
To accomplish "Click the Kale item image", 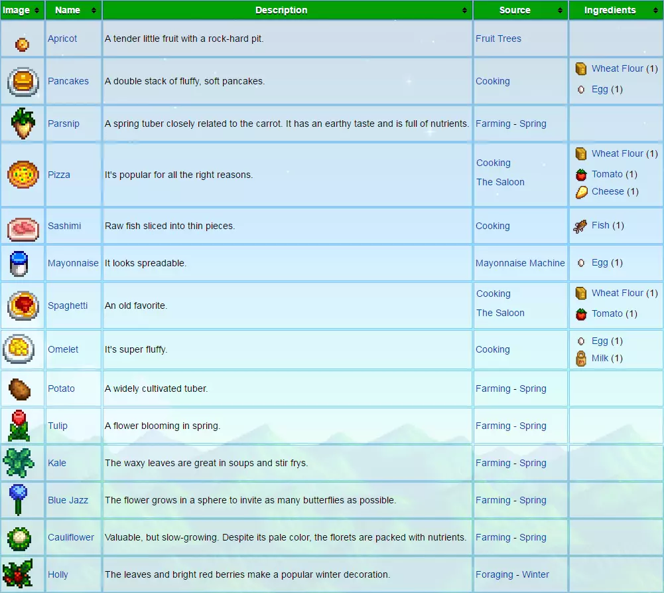I will (18, 462).
